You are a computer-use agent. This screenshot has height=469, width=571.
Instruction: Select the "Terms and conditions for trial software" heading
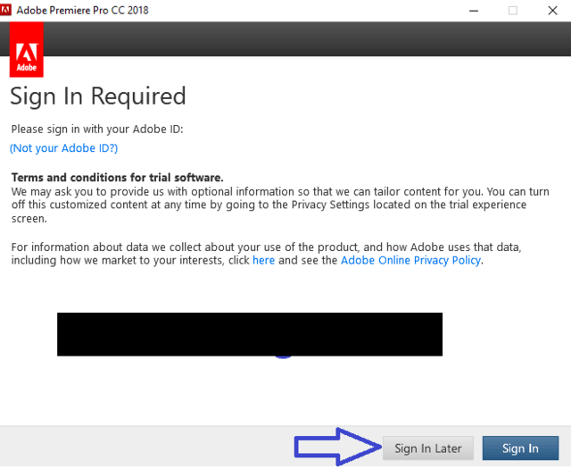point(117,178)
